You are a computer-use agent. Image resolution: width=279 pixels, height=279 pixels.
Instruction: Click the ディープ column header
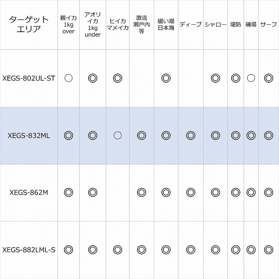click(x=190, y=24)
